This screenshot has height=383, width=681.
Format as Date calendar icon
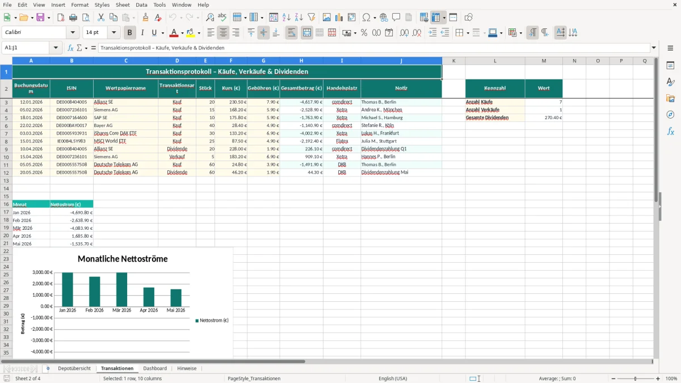(x=389, y=33)
